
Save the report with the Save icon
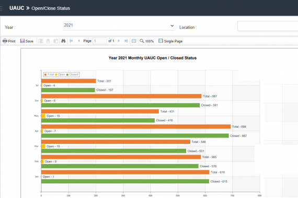point(27,41)
